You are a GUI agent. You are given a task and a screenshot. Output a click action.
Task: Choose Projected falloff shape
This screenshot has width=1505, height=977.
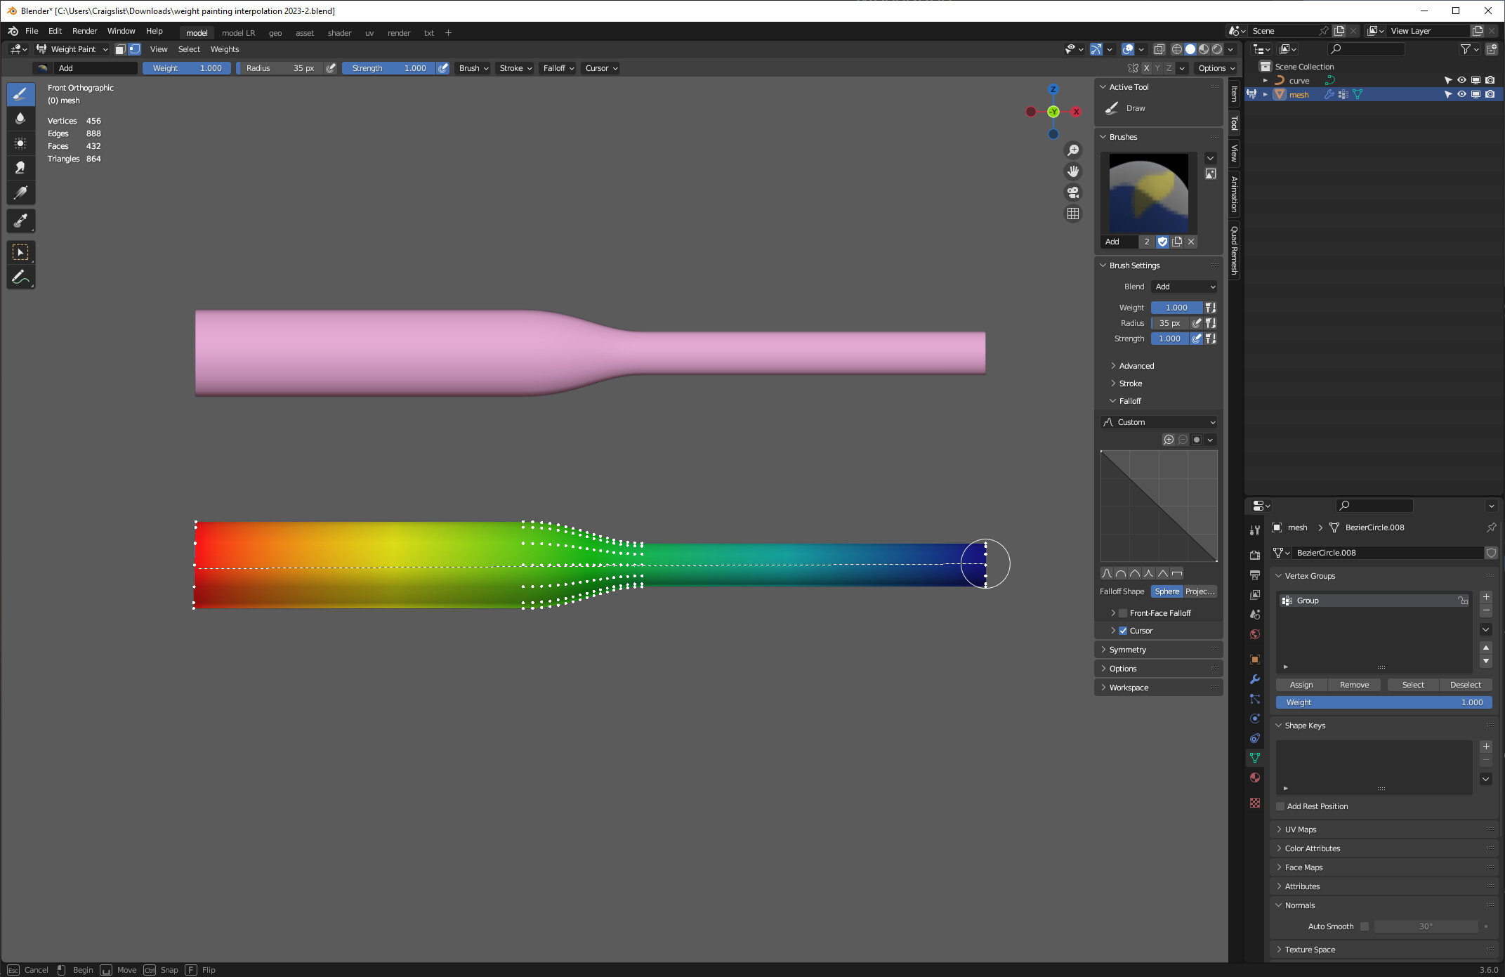pyautogui.click(x=1200, y=591)
